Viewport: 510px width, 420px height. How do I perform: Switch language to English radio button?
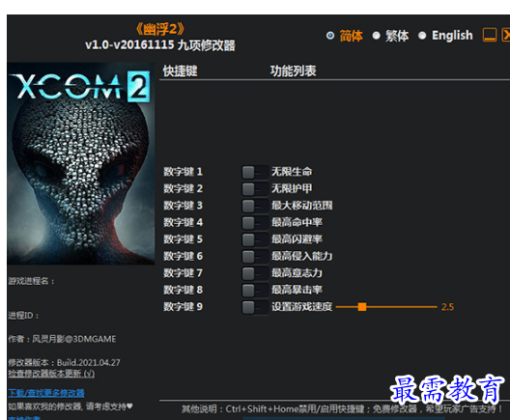[x=422, y=35]
